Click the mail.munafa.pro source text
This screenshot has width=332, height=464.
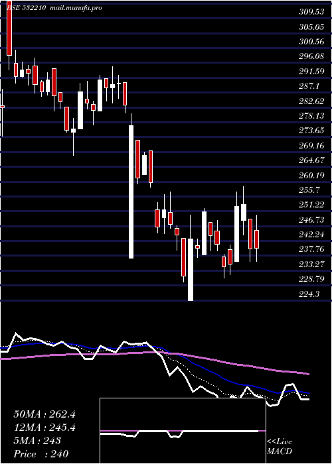coord(74,8)
